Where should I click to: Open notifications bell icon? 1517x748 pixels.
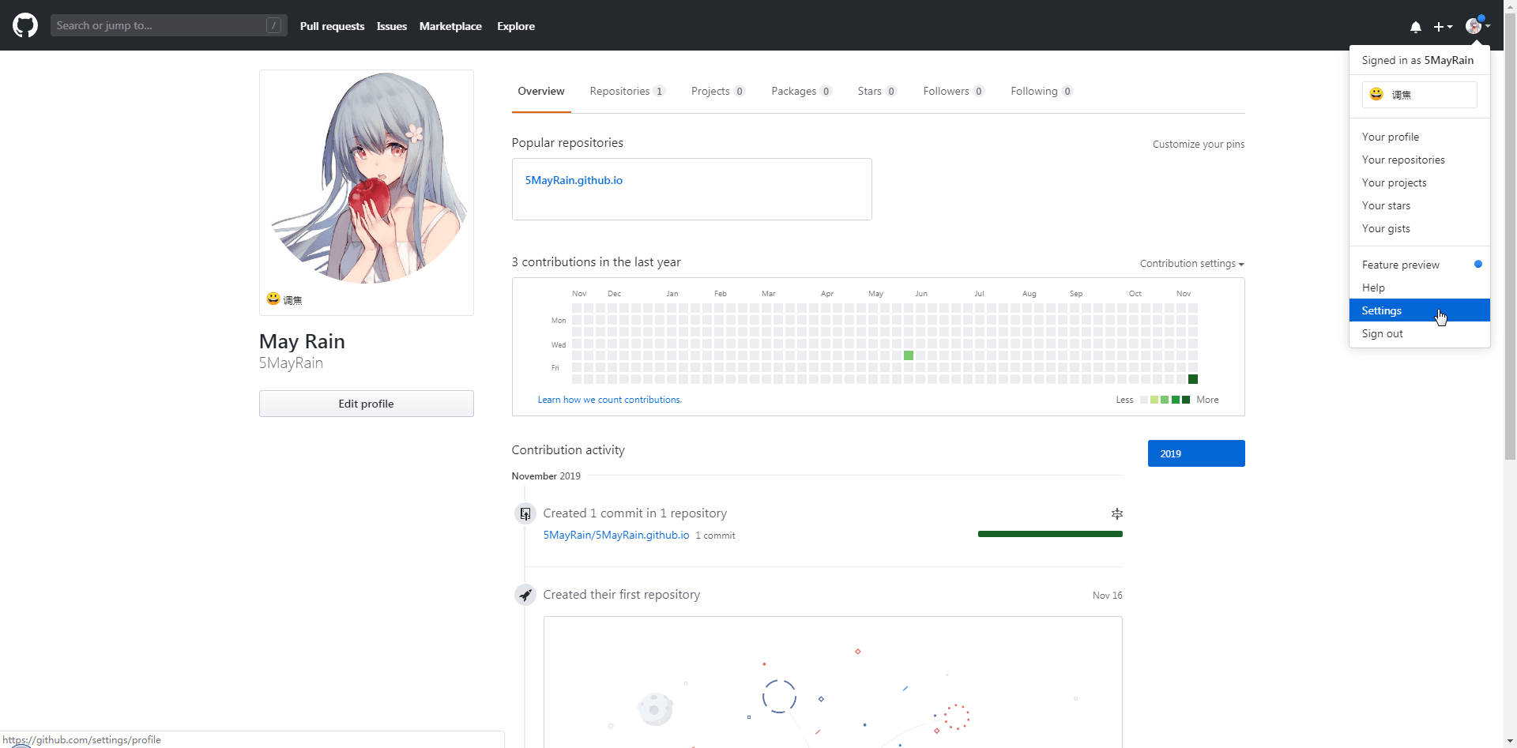coord(1415,27)
